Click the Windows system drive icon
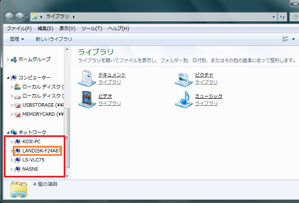Image resolution: width=299 pixels, height=203 pixels. tap(18, 87)
